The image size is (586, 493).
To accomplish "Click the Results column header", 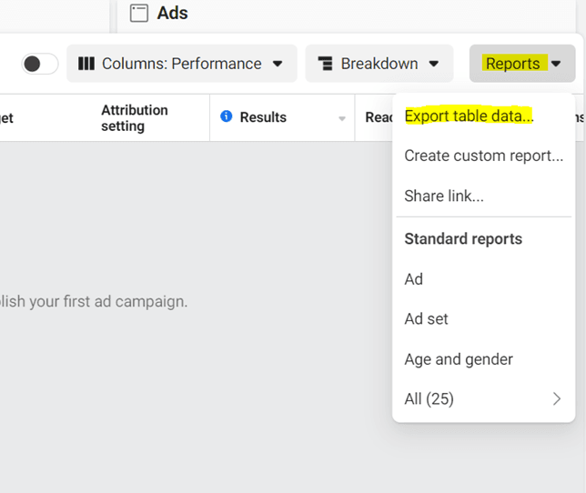I will (263, 117).
